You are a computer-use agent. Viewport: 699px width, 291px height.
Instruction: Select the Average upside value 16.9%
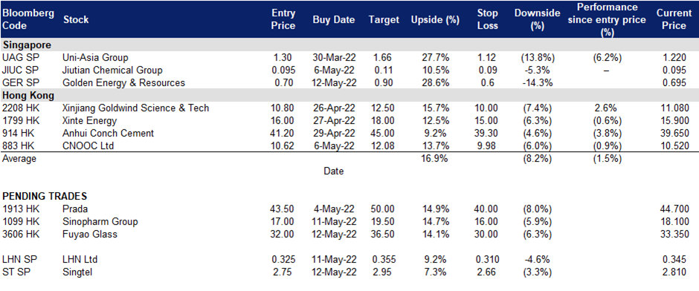pyautogui.click(x=434, y=159)
